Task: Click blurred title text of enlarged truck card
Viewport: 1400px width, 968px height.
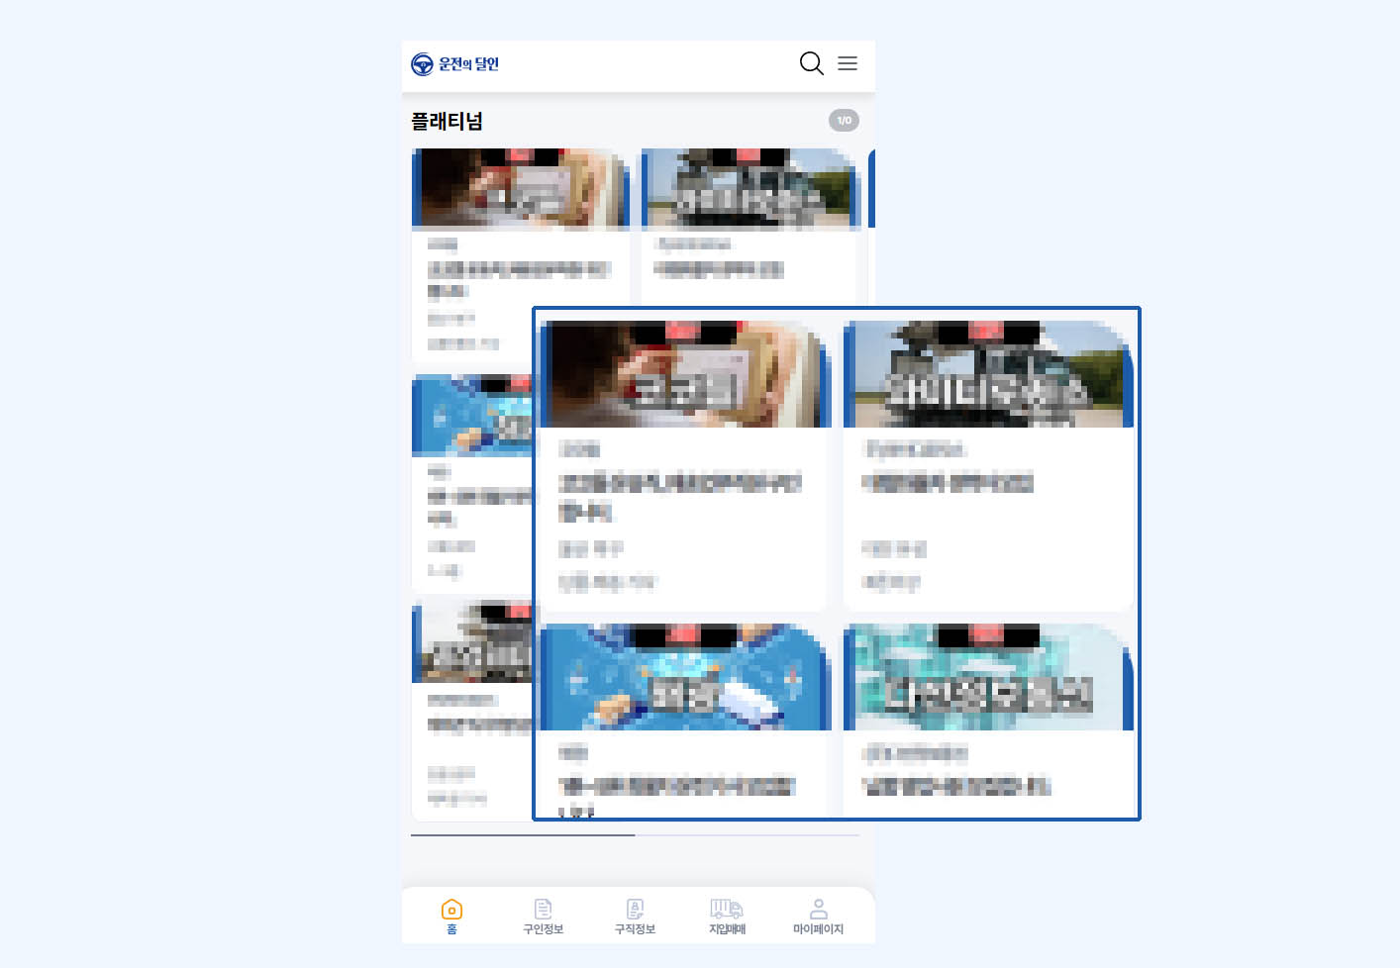Action: click(x=948, y=483)
